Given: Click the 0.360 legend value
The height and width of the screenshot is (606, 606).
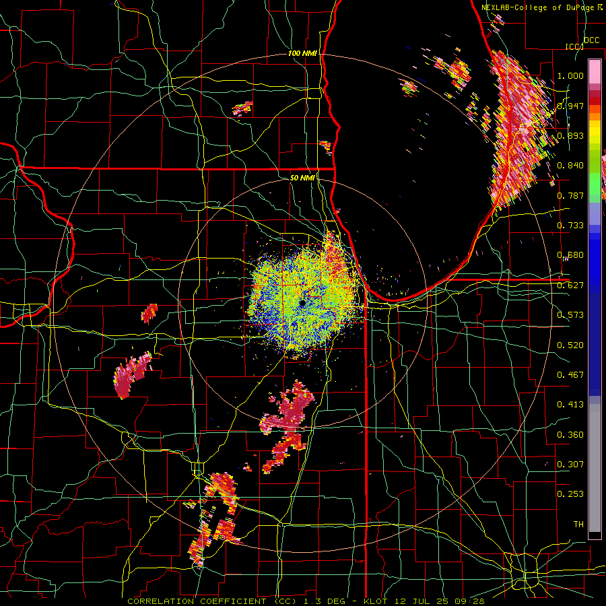Looking at the screenshot, I should coord(570,435).
